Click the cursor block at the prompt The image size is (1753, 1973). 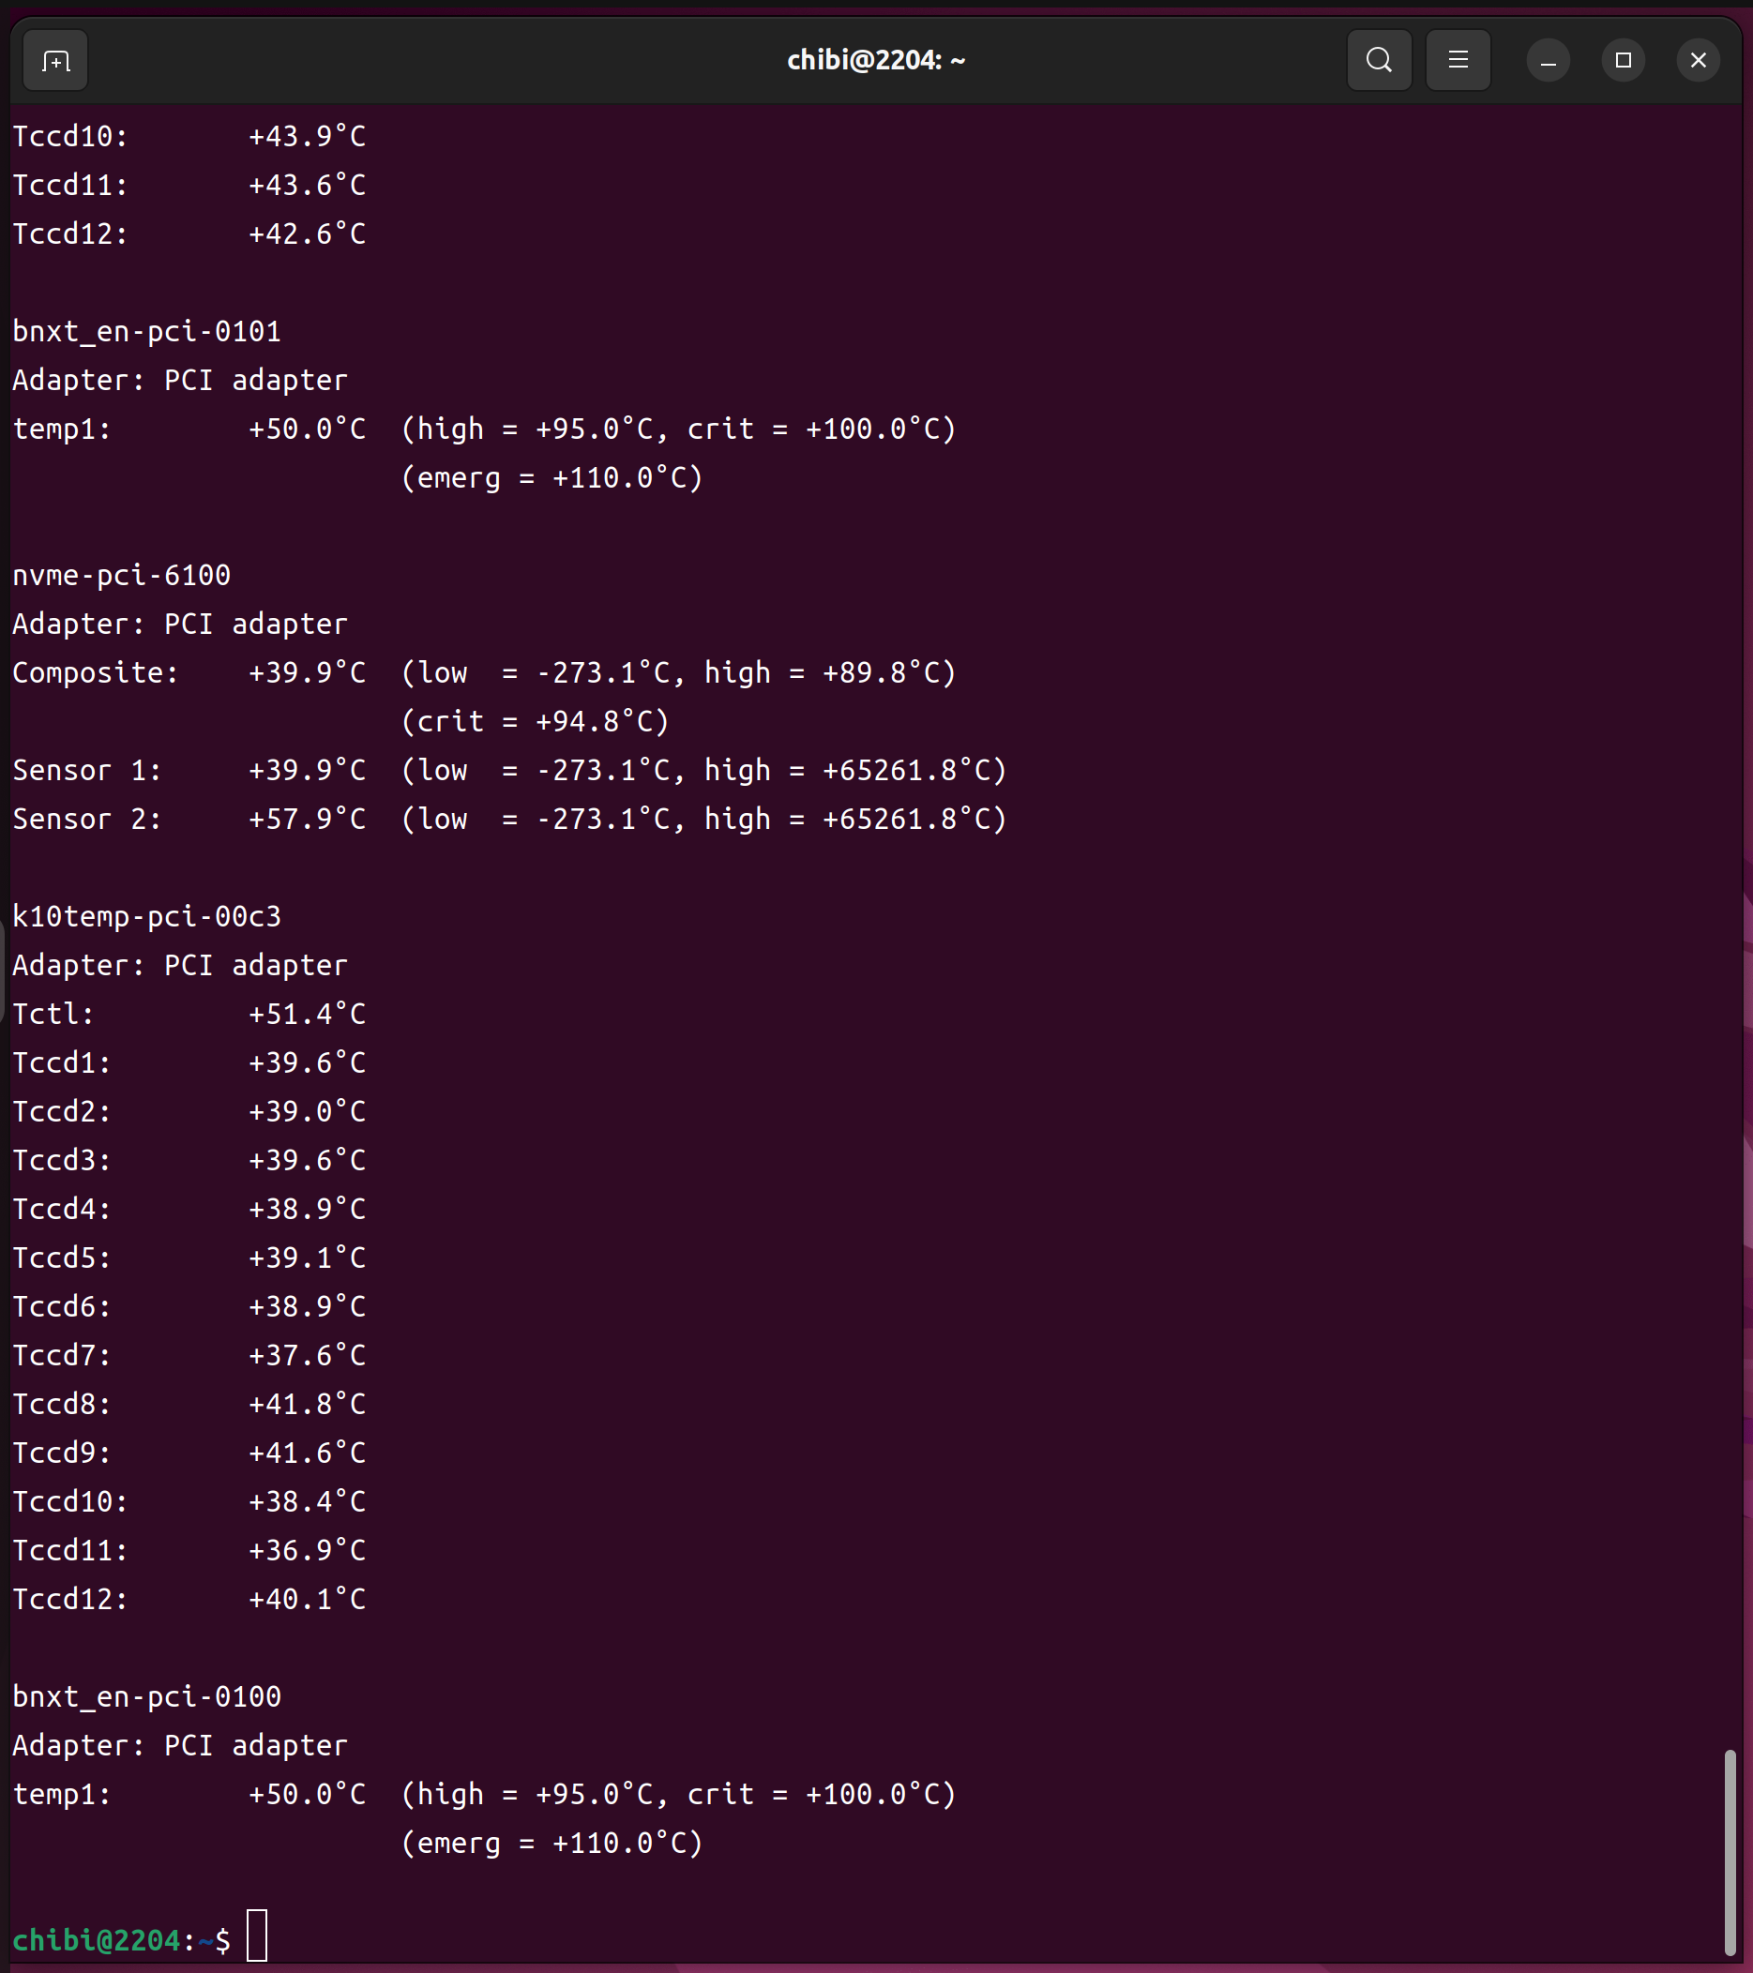pyautogui.click(x=257, y=1935)
